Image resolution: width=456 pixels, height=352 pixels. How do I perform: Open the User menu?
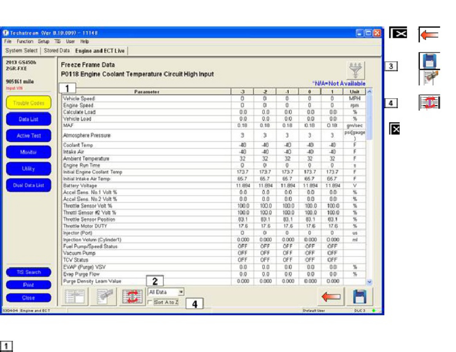(70, 41)
